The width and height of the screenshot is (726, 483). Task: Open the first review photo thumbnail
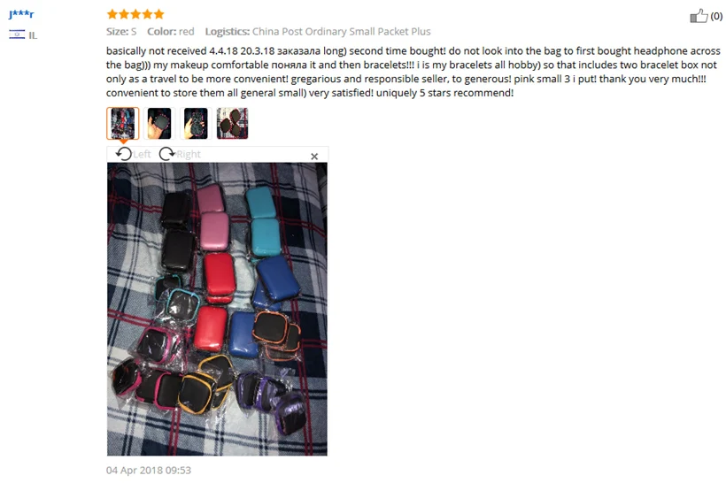[123, 123]
